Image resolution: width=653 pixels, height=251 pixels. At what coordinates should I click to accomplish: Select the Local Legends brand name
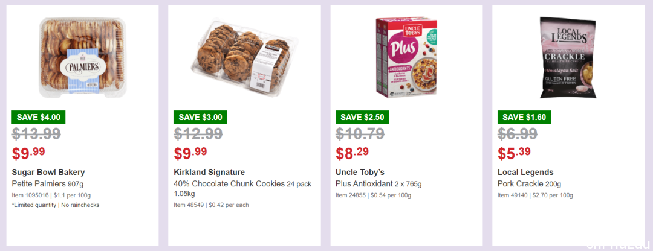[525, 172]
